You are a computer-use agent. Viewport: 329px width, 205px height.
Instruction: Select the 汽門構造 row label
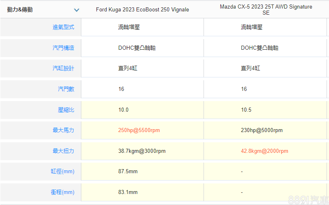(63, 48)
